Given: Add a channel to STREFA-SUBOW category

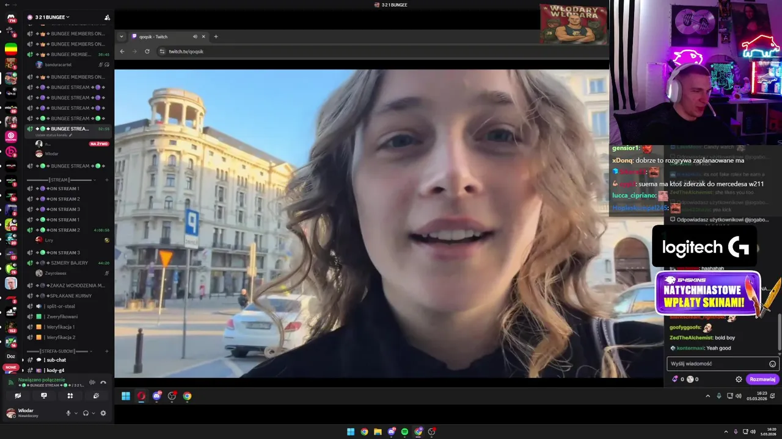Looking at the screenshot, I should pyautogui.click(x=107, y=351).
